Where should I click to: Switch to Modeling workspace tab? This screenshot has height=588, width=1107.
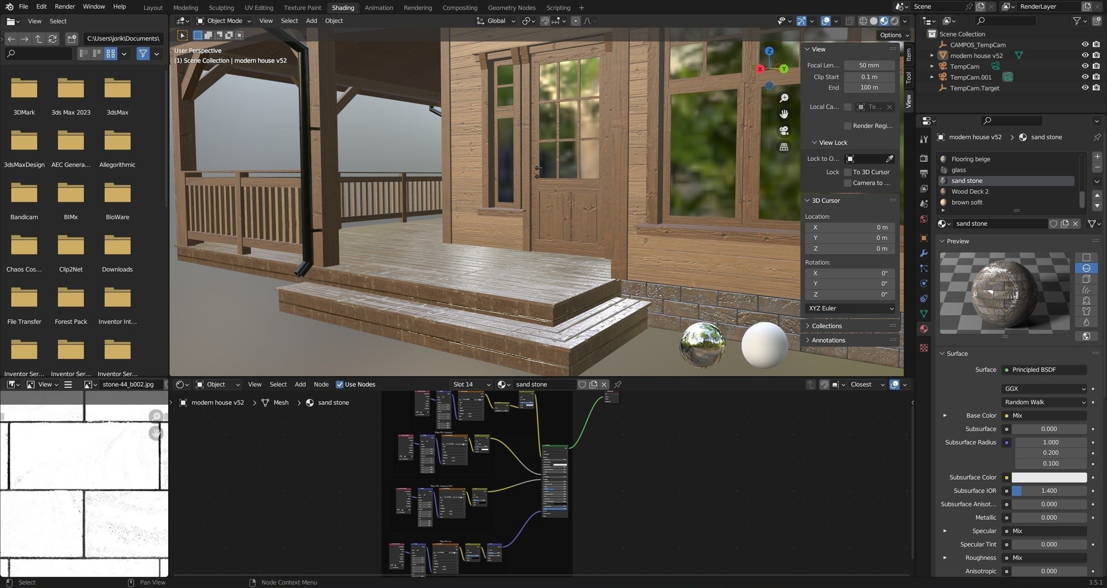186,7
